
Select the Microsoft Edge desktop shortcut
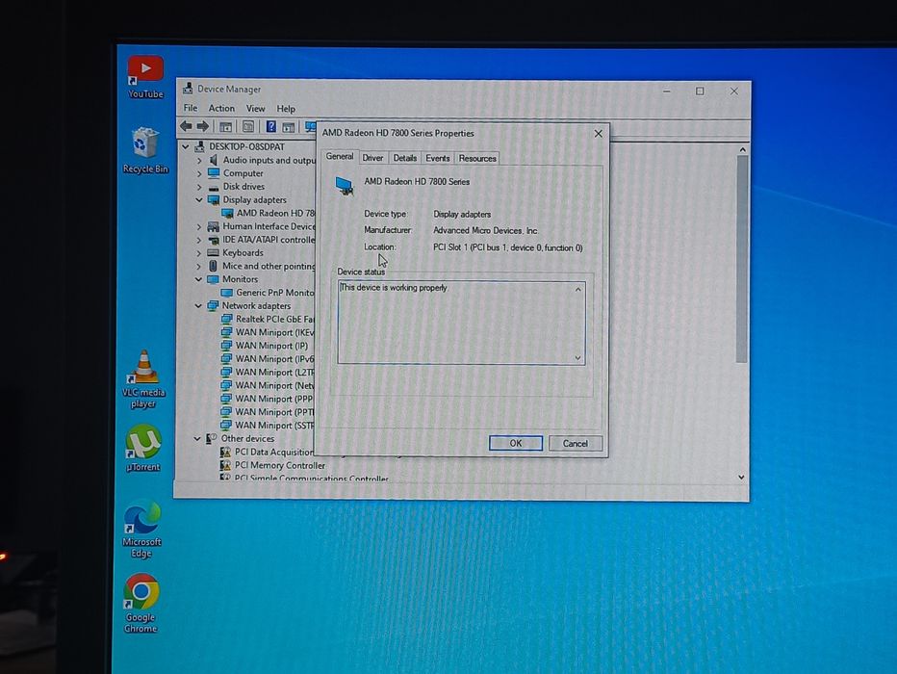tap(141, 530)
